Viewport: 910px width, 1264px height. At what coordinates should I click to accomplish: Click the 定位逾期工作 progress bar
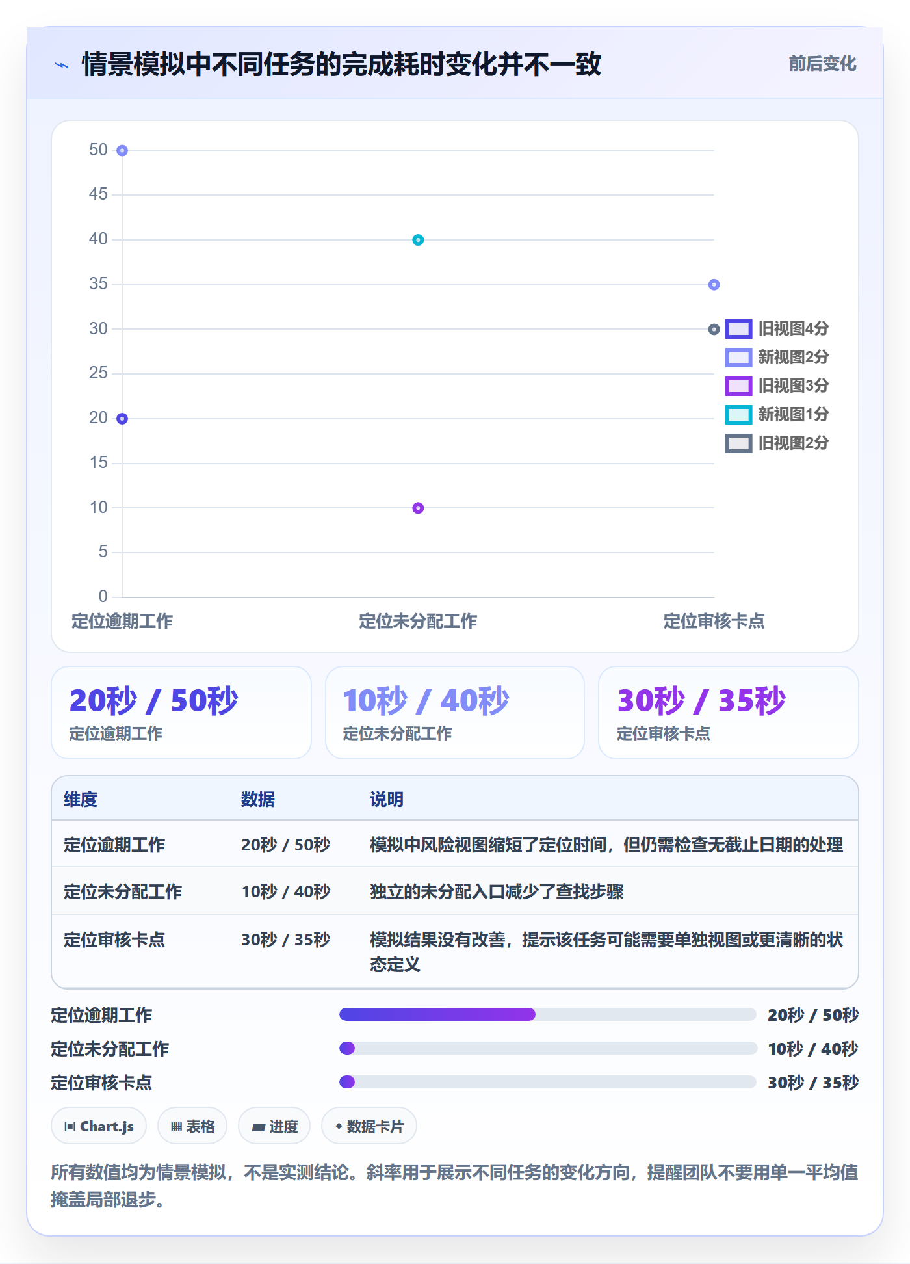(547, 1014)
